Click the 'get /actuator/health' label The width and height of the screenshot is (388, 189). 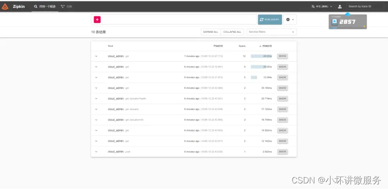tap(136, 98)
